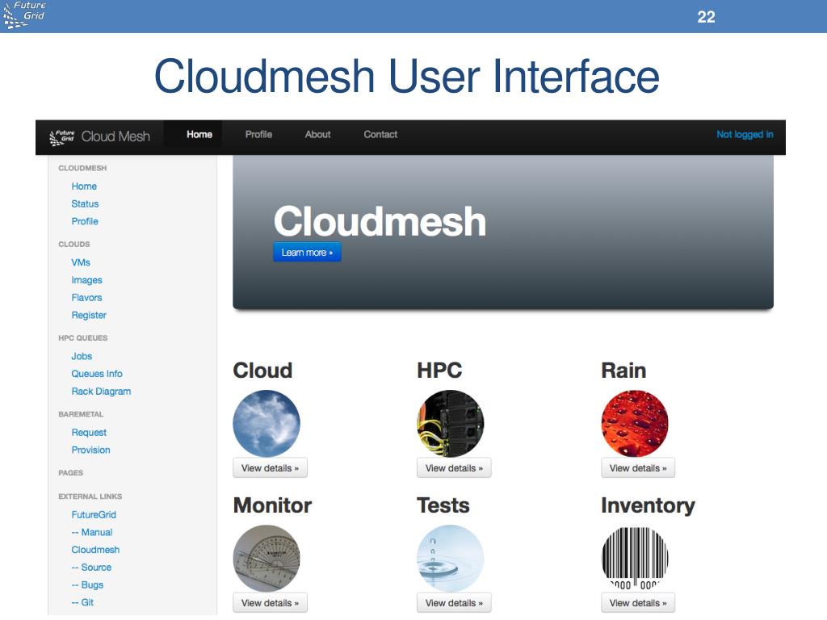Viewport: 827px width, 620px height.
Task: Open Flavors in the sidebar
Action: coord(86,297)
